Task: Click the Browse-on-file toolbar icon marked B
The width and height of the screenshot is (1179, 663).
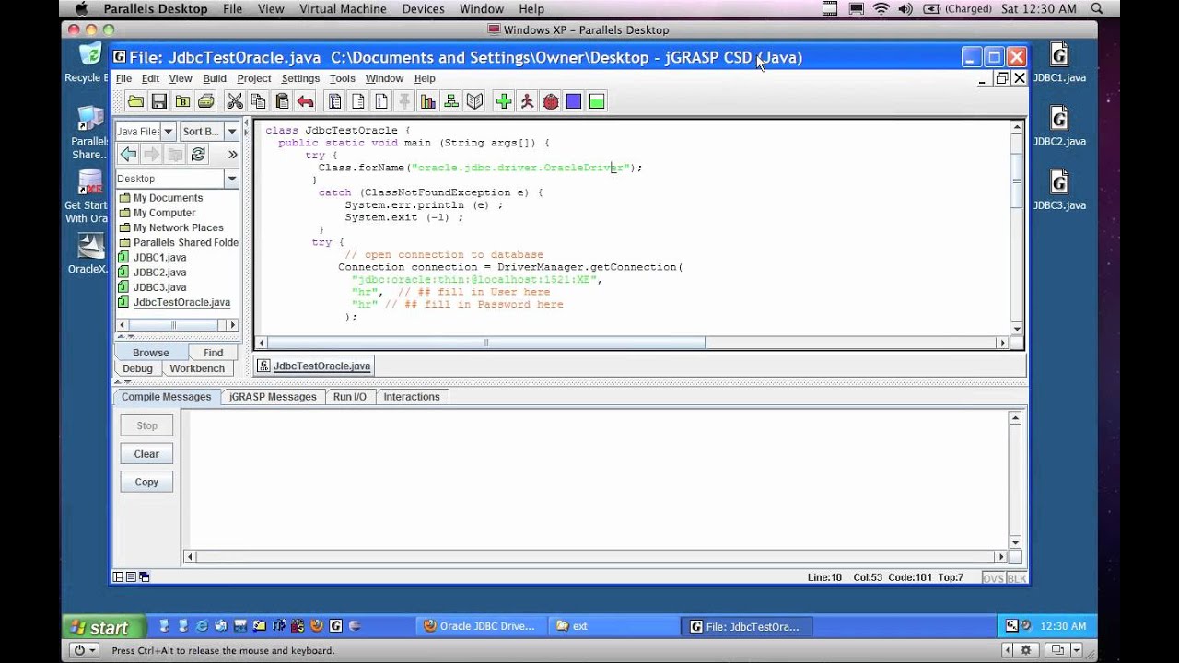Action: (x=182, y=101)
